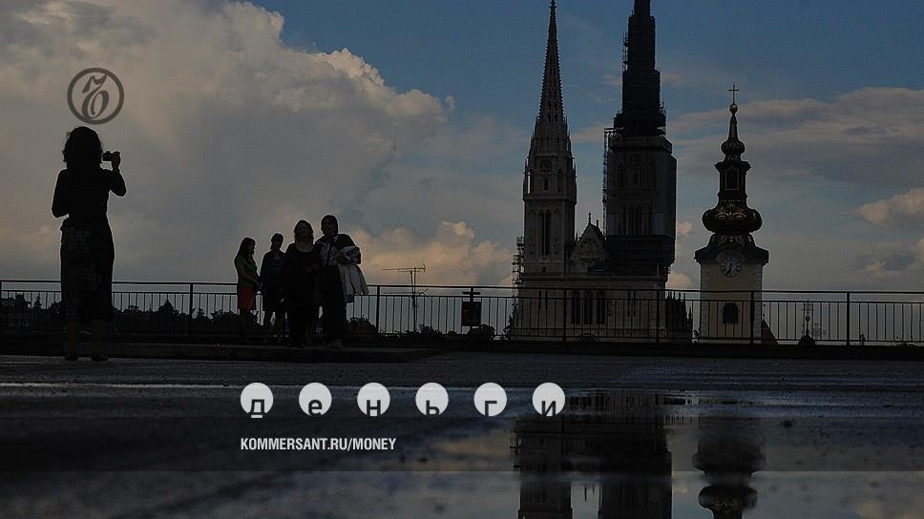Click the group of people by the railing
Screen dimensions: 924x519
click(x=301, y=281)
